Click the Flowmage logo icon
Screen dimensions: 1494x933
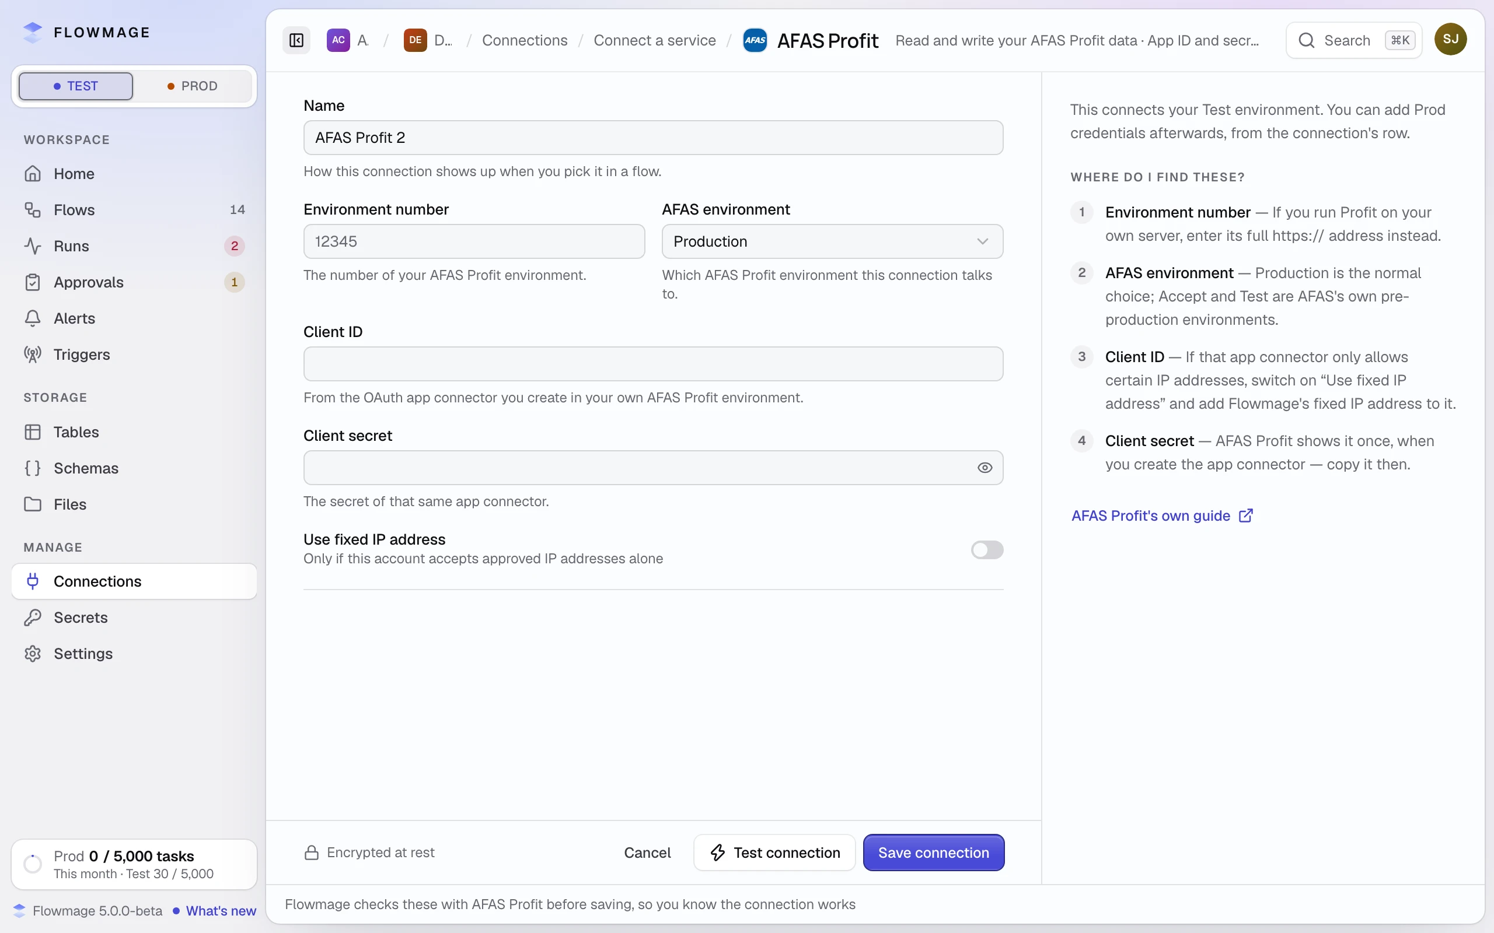[x=32, y=32]
